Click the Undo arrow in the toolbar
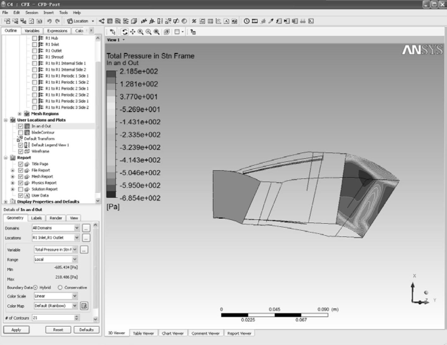The height and width of the screenshot is (345, 447). coord(49,21)
